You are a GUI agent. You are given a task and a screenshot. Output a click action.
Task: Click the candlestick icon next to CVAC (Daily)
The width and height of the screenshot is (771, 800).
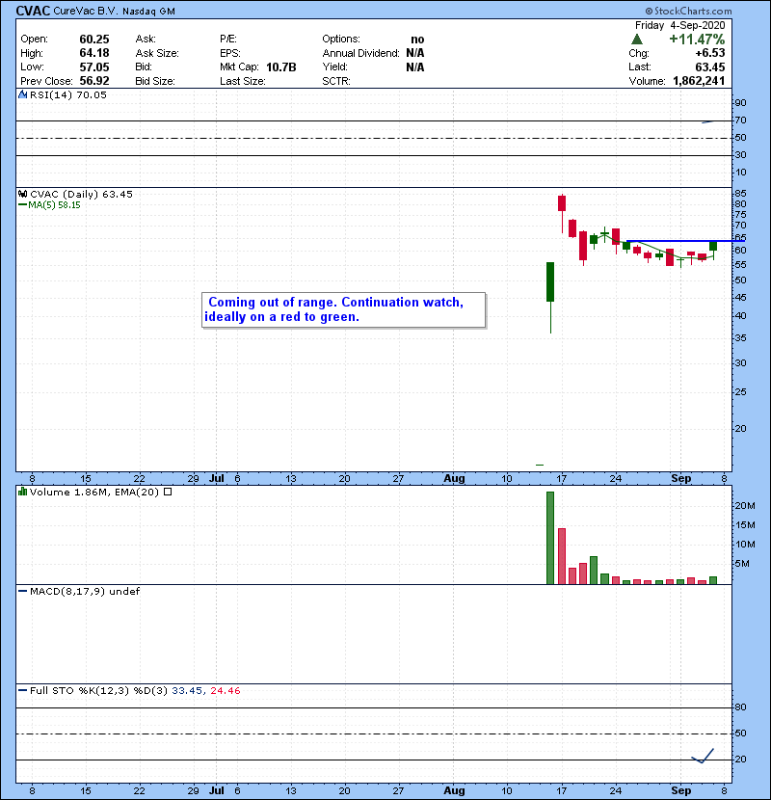click(x=22, y=194)
